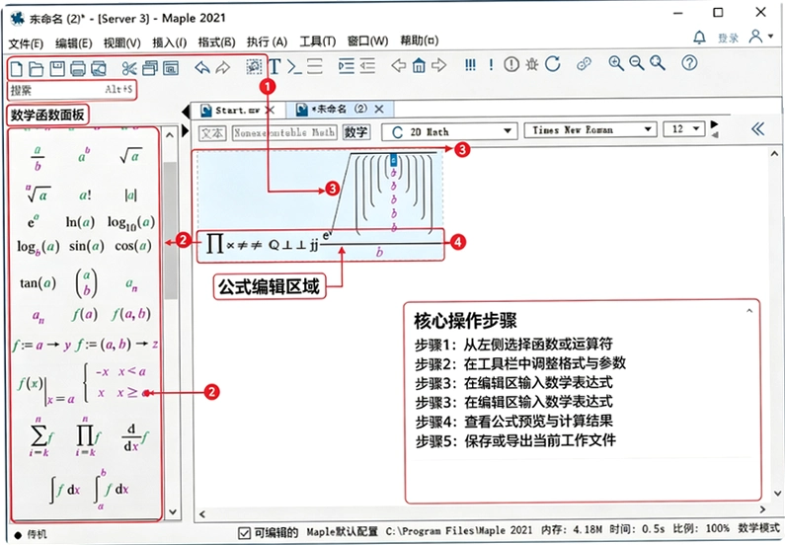Expand context bar with double chevron

point(758,129)
